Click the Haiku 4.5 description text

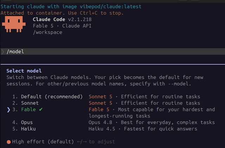143,129
